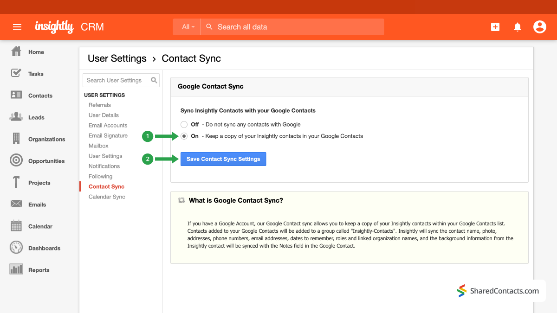Open Notifications settings link
The width and height of the screenshot is (557, 313).
104,166
